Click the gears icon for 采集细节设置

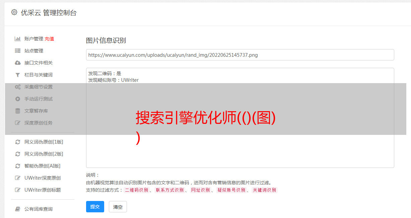(x=18, y=87)
